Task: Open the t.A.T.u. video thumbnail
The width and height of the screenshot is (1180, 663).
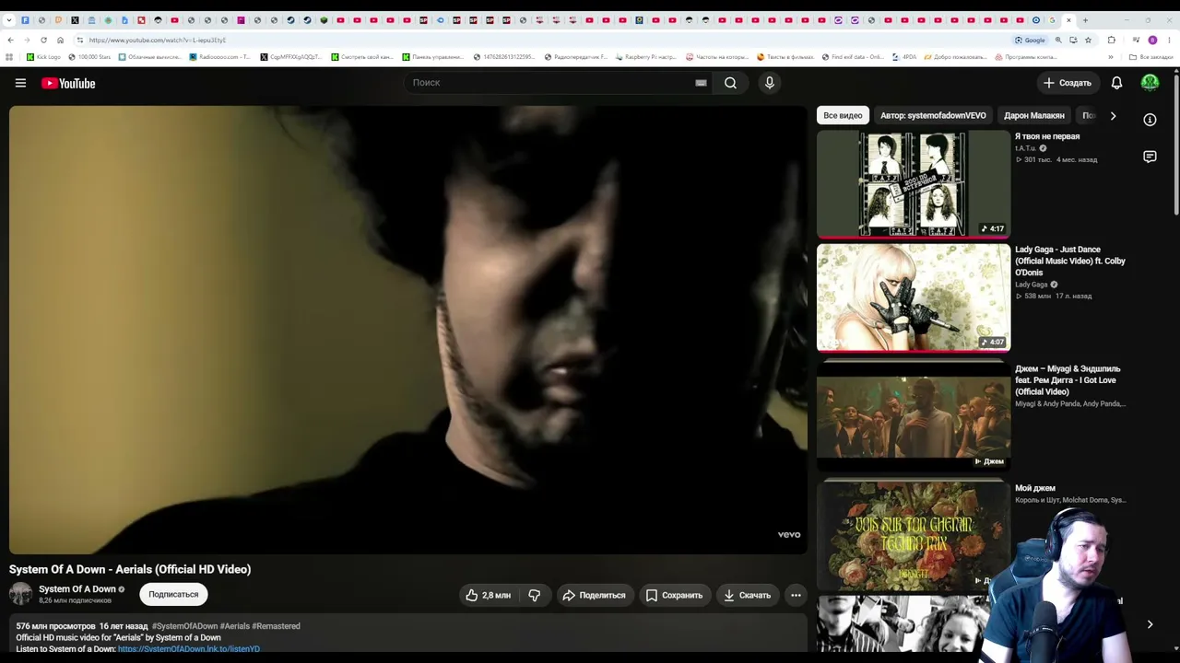Action: (x=914, y=183)
